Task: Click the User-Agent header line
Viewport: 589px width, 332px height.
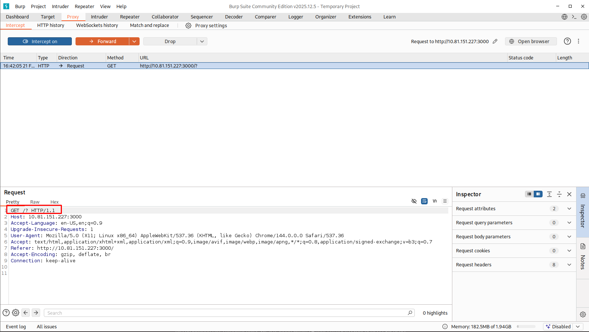Action: 177,235
